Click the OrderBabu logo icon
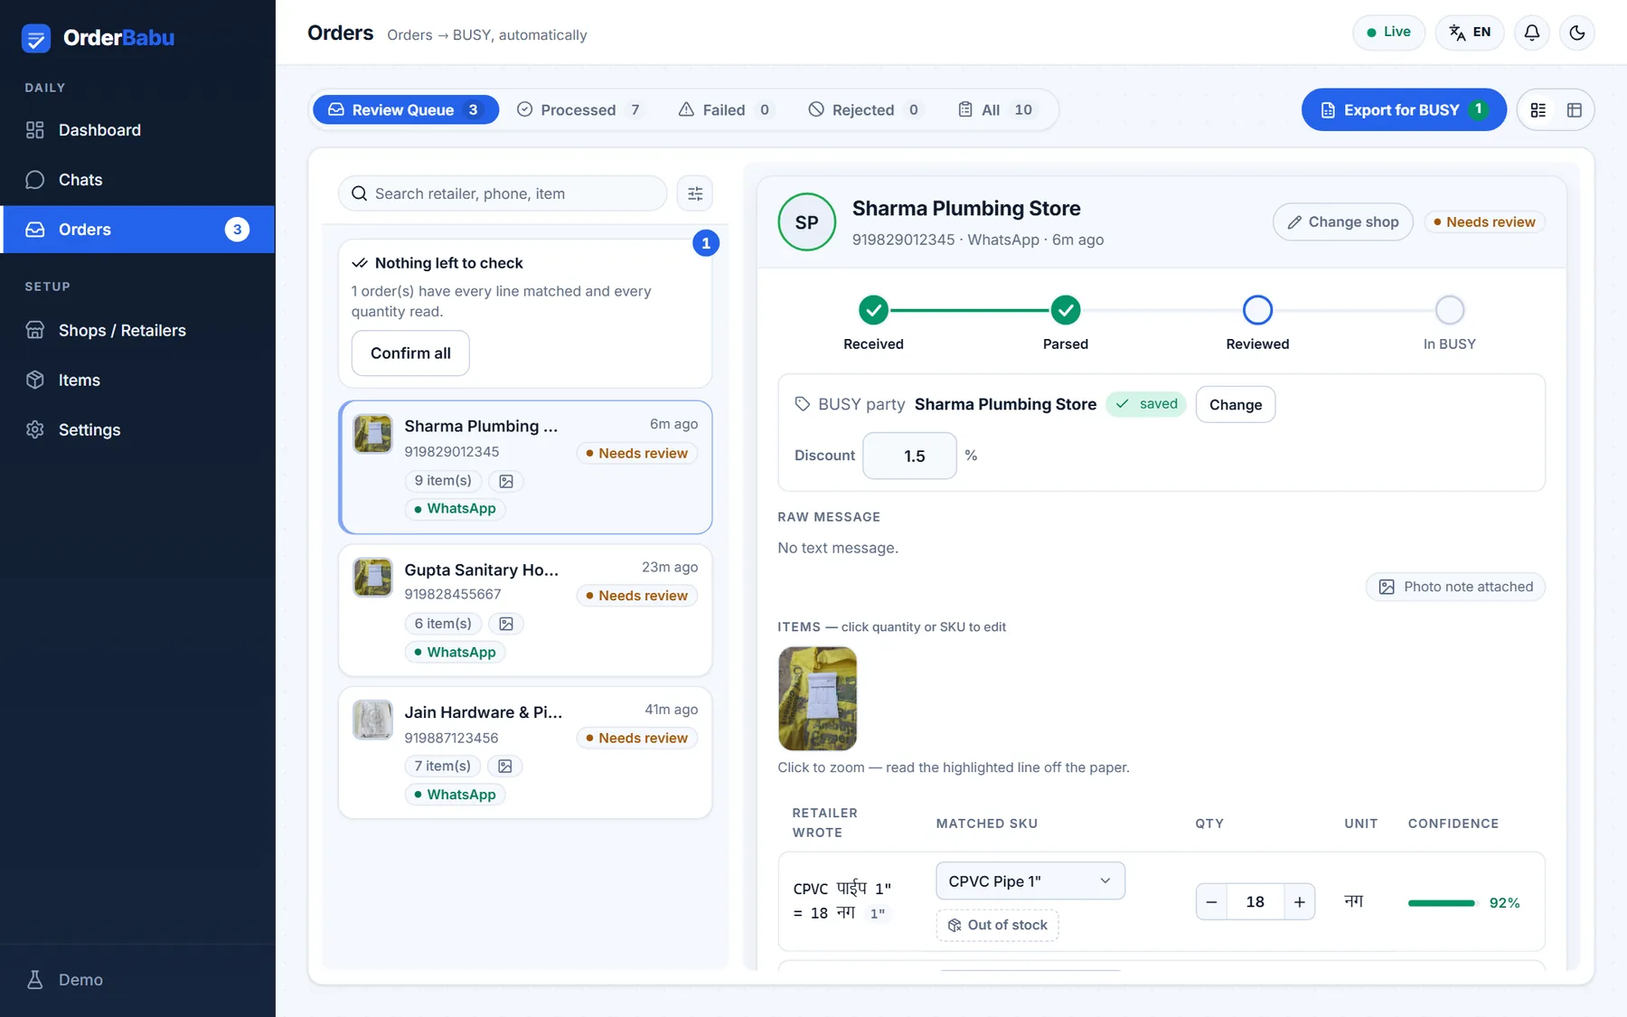Image resolution: width=1627 pixels, height=1017 pixels. [36, 38]
